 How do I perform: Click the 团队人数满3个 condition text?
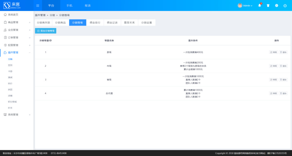[x=193, y=97]
